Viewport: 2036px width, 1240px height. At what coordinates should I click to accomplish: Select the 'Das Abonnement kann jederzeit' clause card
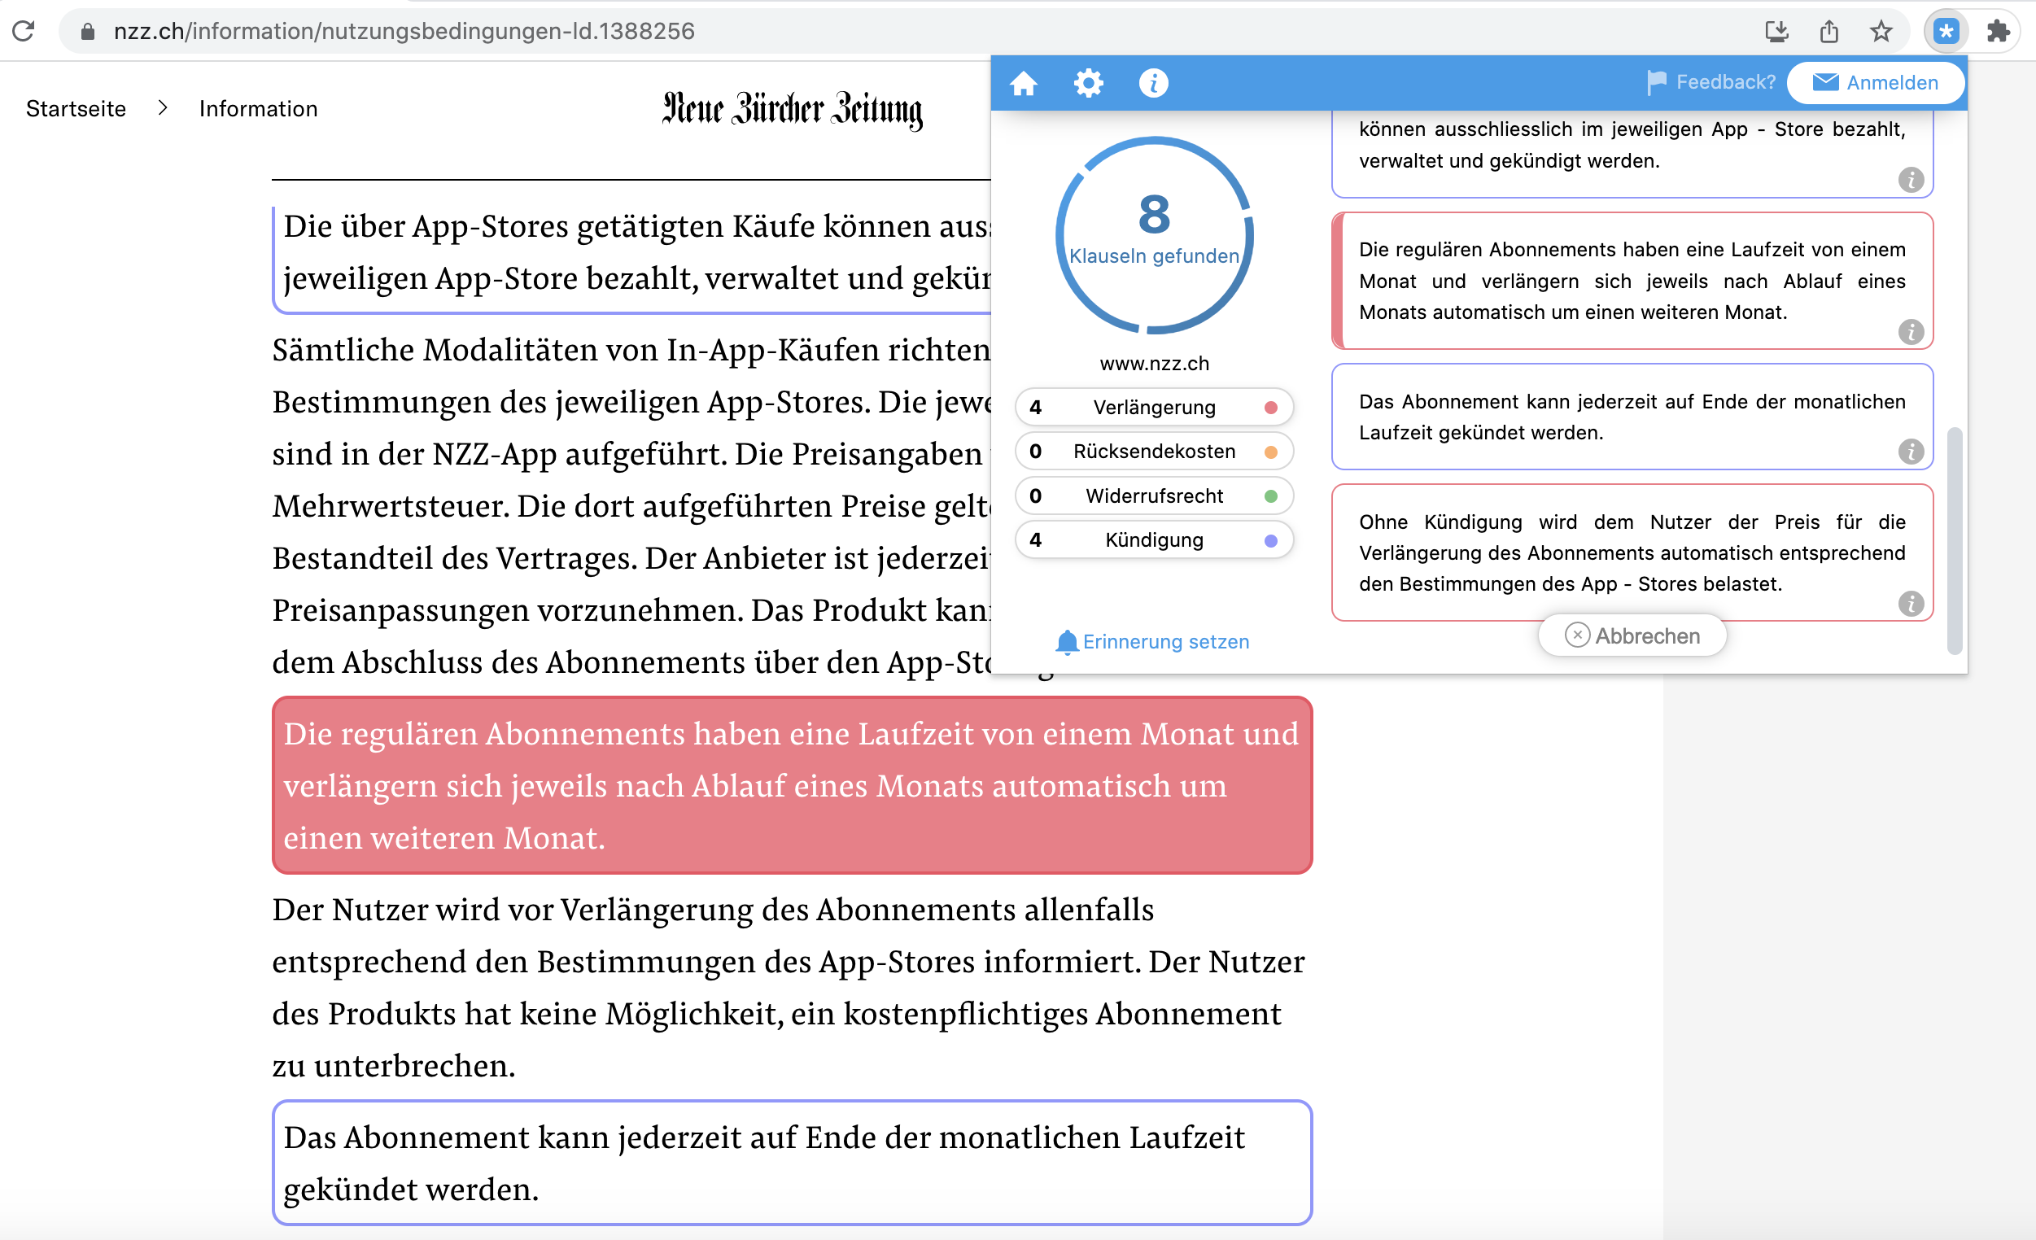coord(1632,417)
